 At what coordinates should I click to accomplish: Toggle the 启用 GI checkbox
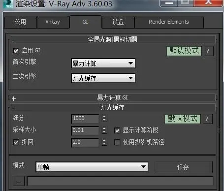[16, 51]
